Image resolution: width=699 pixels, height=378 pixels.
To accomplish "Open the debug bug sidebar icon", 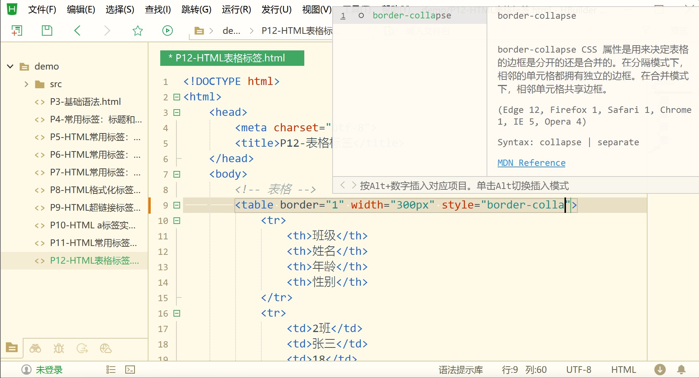I will tap(59, 348).
